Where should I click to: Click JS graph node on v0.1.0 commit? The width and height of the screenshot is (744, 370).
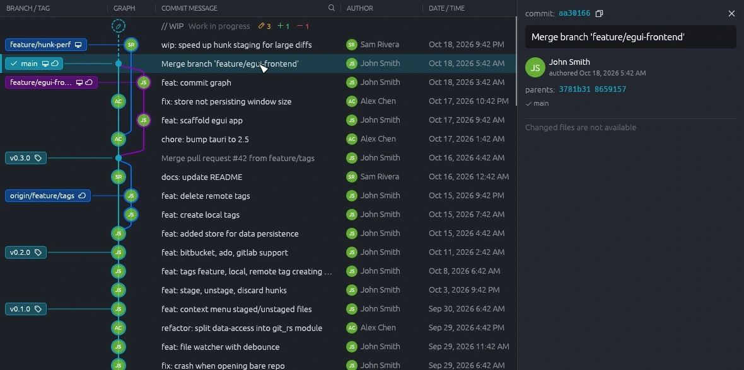(119, 309)
